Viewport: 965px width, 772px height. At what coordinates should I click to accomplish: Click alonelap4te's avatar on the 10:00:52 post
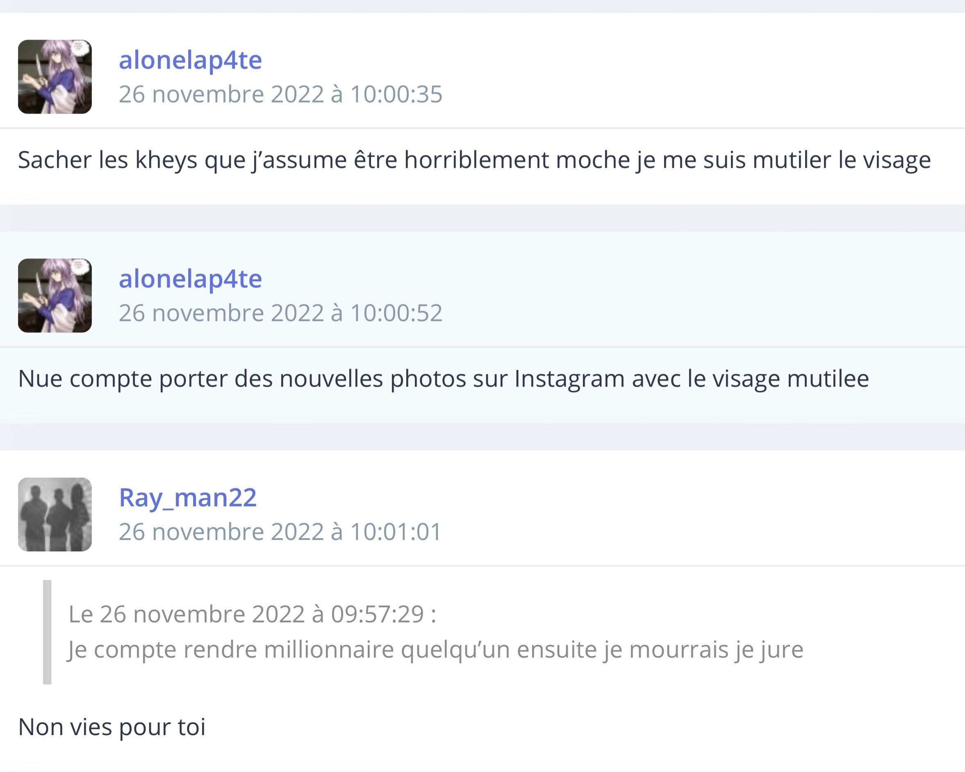coord(55,295)
